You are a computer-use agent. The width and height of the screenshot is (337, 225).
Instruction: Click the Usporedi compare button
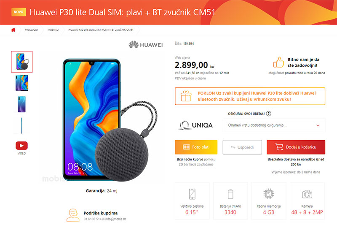tap(242, 147)
